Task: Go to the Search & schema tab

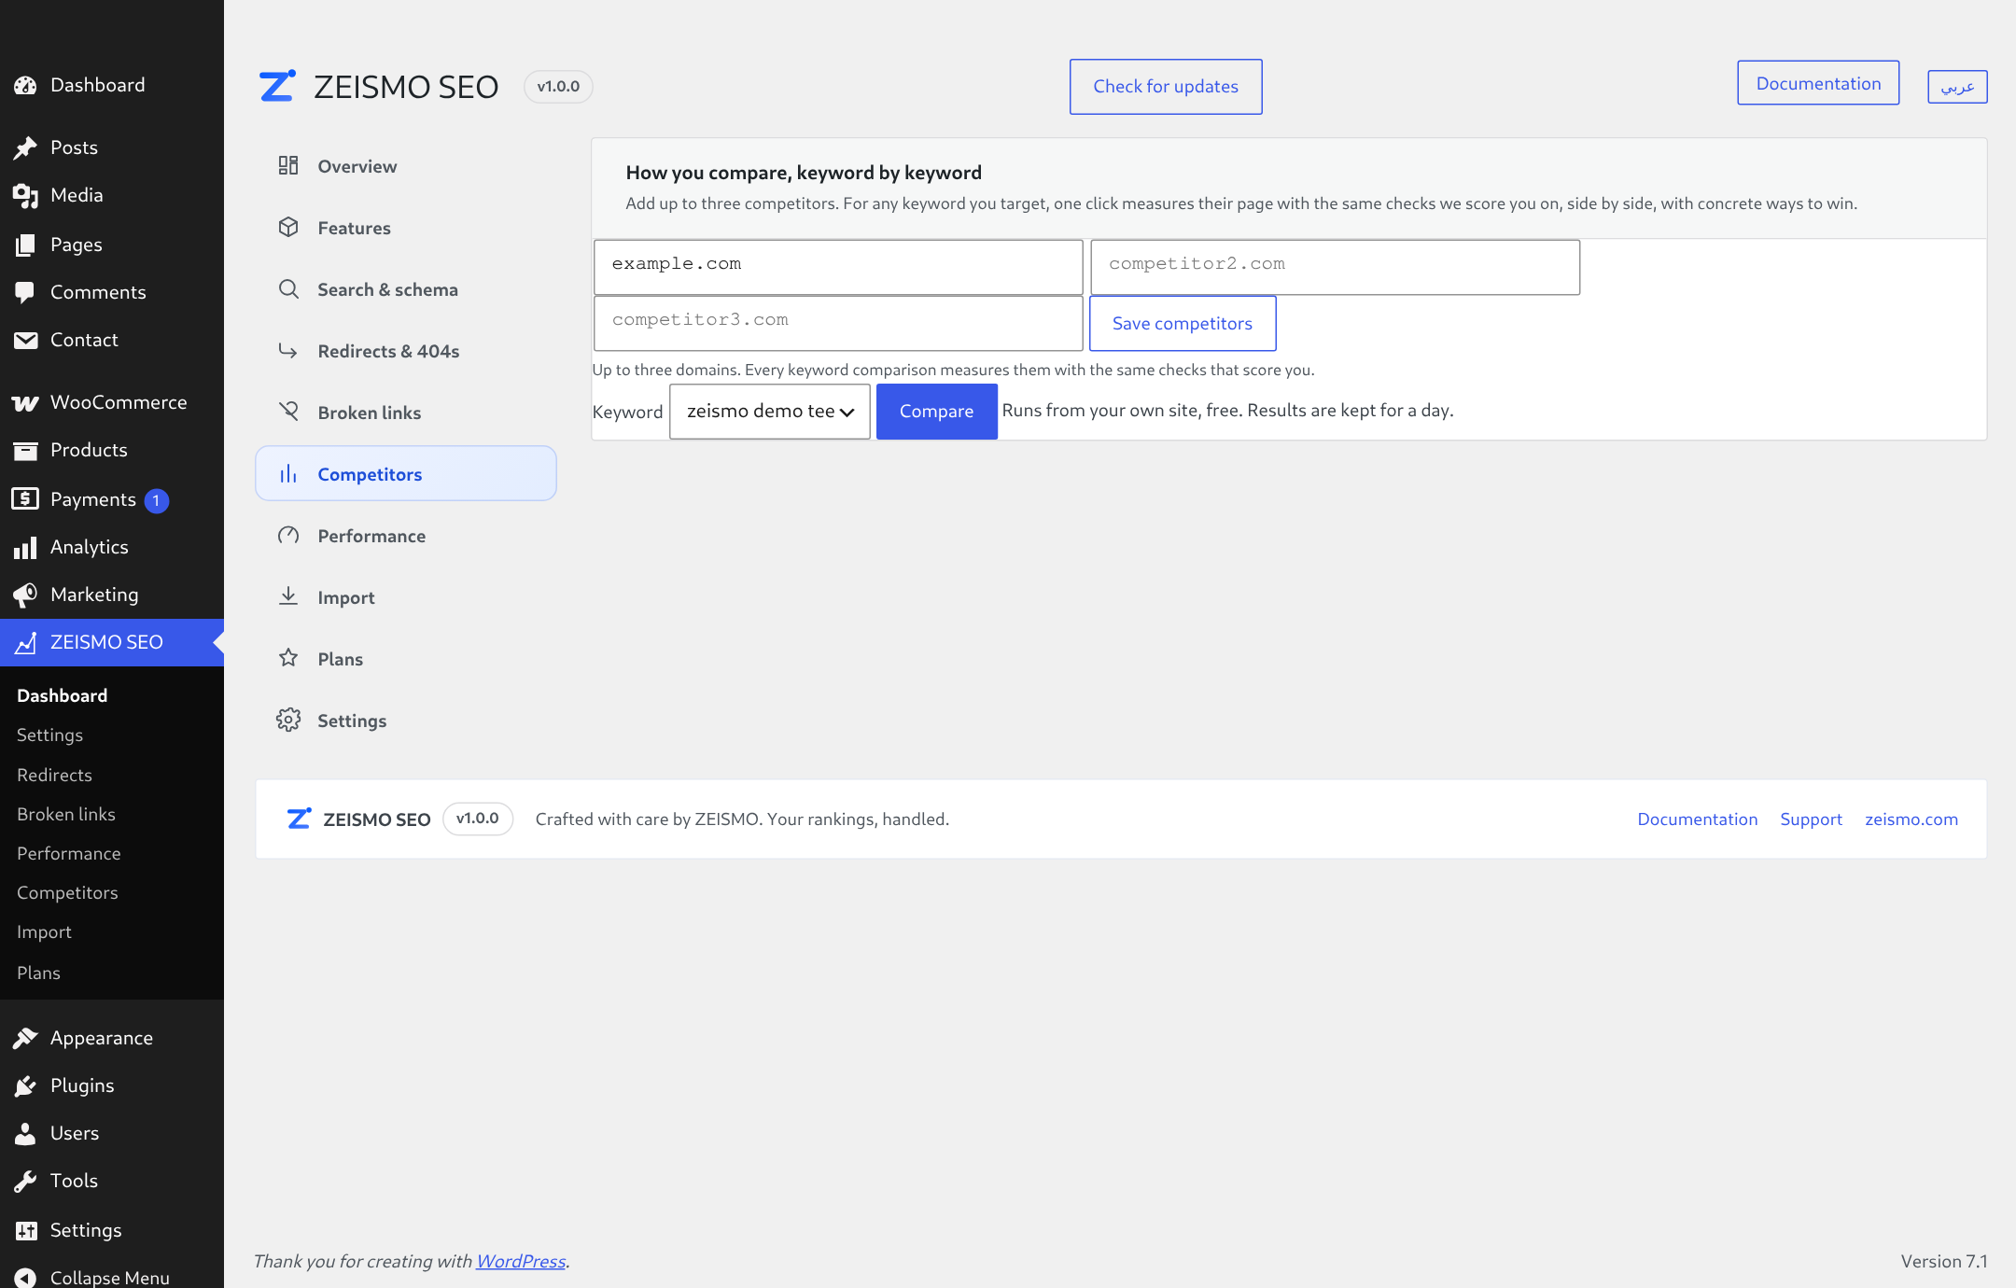Action: tap(406, 289)
